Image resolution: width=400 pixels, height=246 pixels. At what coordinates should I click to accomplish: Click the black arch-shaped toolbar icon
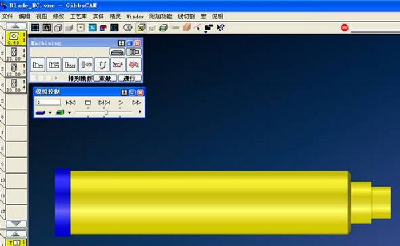[x=47, y=27]
